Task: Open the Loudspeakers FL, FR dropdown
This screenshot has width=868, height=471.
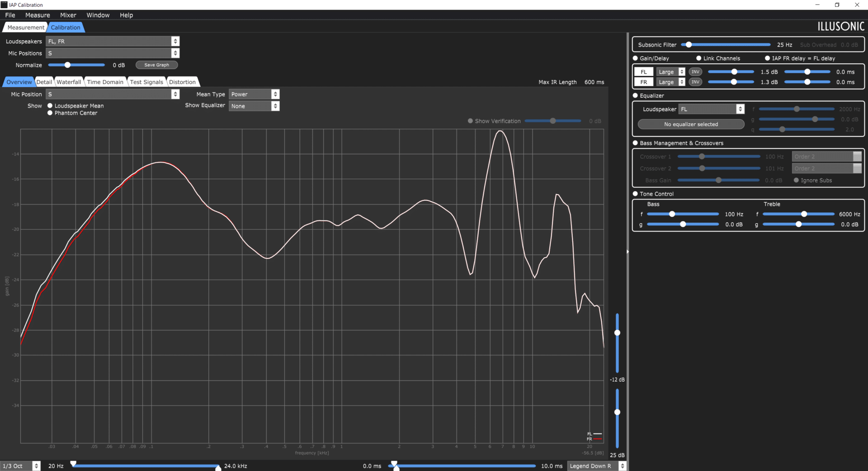Action: pyautogui.click(x=113, y=41)
